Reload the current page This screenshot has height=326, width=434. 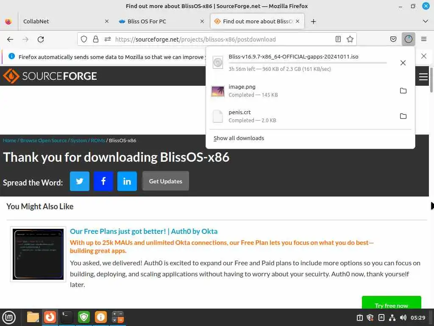[41, 39]
